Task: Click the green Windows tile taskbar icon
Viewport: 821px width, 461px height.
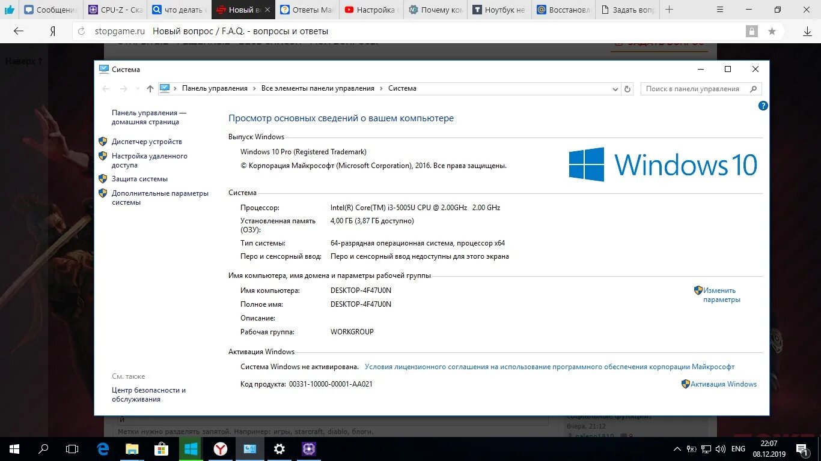Action: [191, 449]
